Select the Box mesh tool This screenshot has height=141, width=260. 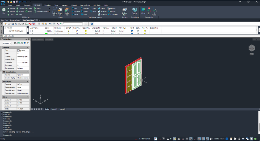[4, 11]
